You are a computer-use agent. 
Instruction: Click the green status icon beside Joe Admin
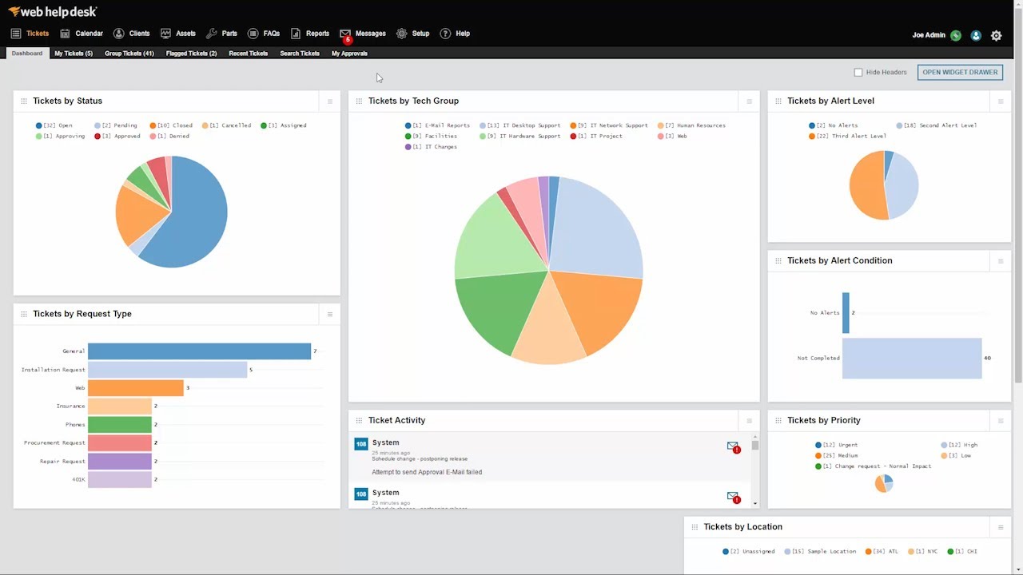point(956,35)
